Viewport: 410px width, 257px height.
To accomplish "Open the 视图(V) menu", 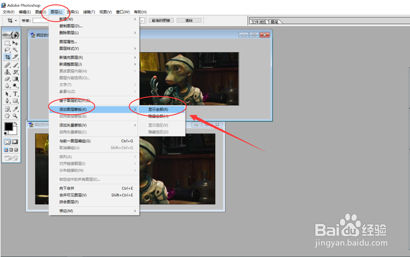I will tap(106, 12).
